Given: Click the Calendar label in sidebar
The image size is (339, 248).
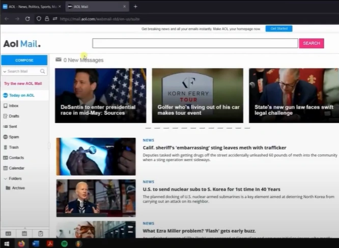Looking at the screenshot, I should pos(17,168).
